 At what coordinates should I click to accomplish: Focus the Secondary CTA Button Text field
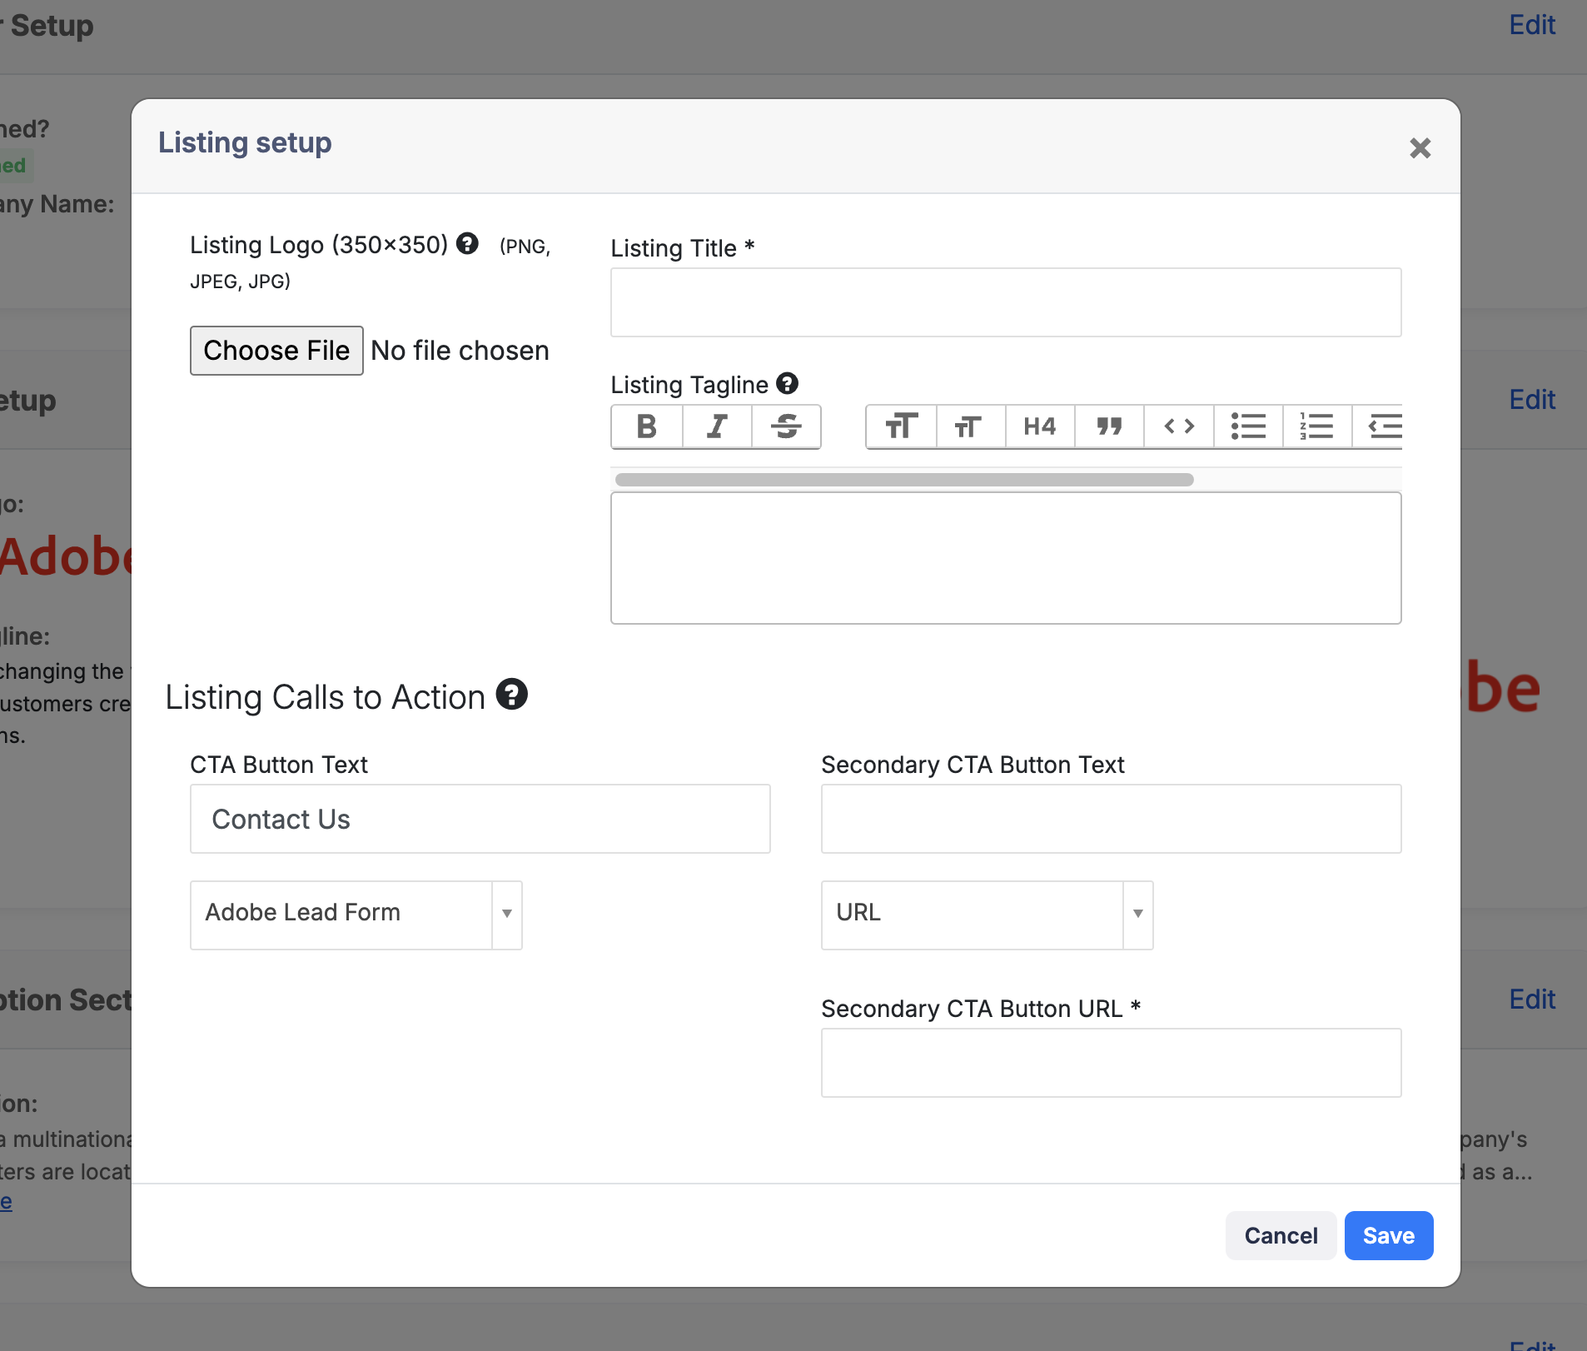[x=1111, y=819]
